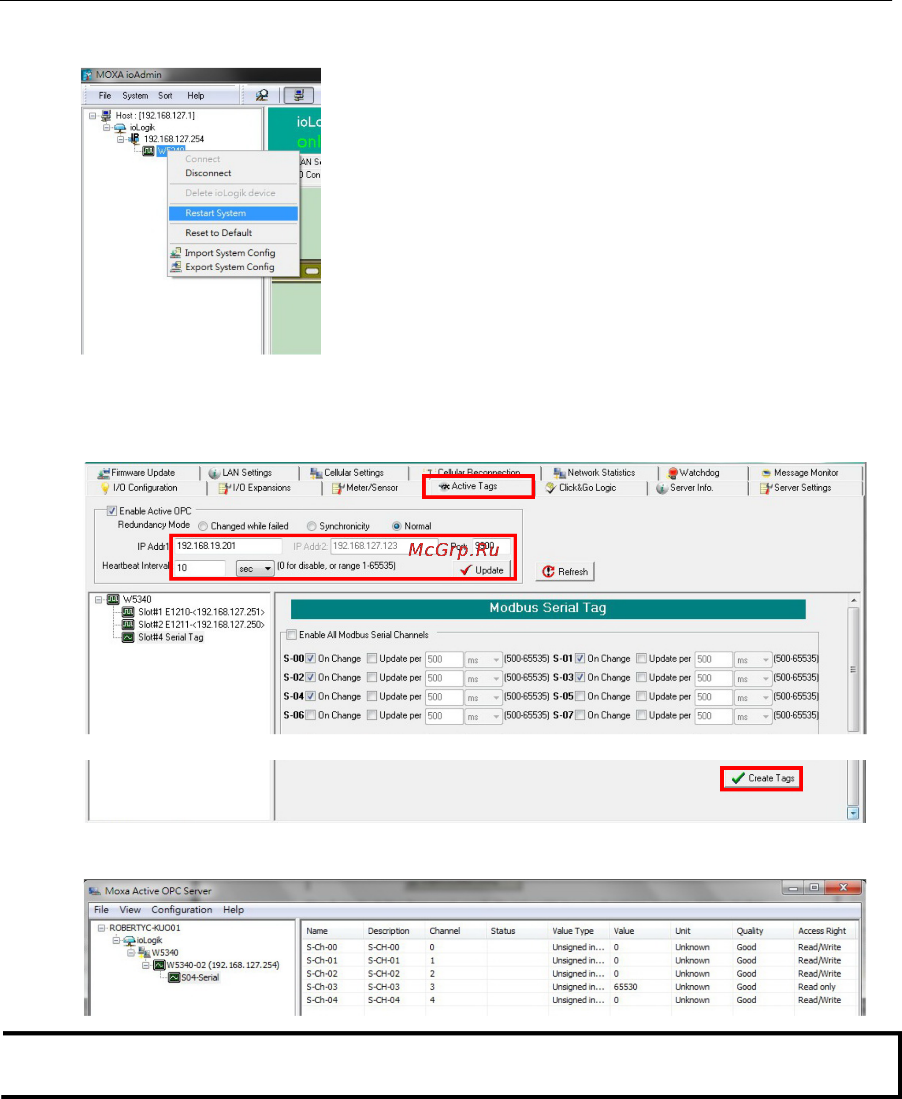Click the Server Info. tab icon

pyautogui.click(x=661, y=488)
